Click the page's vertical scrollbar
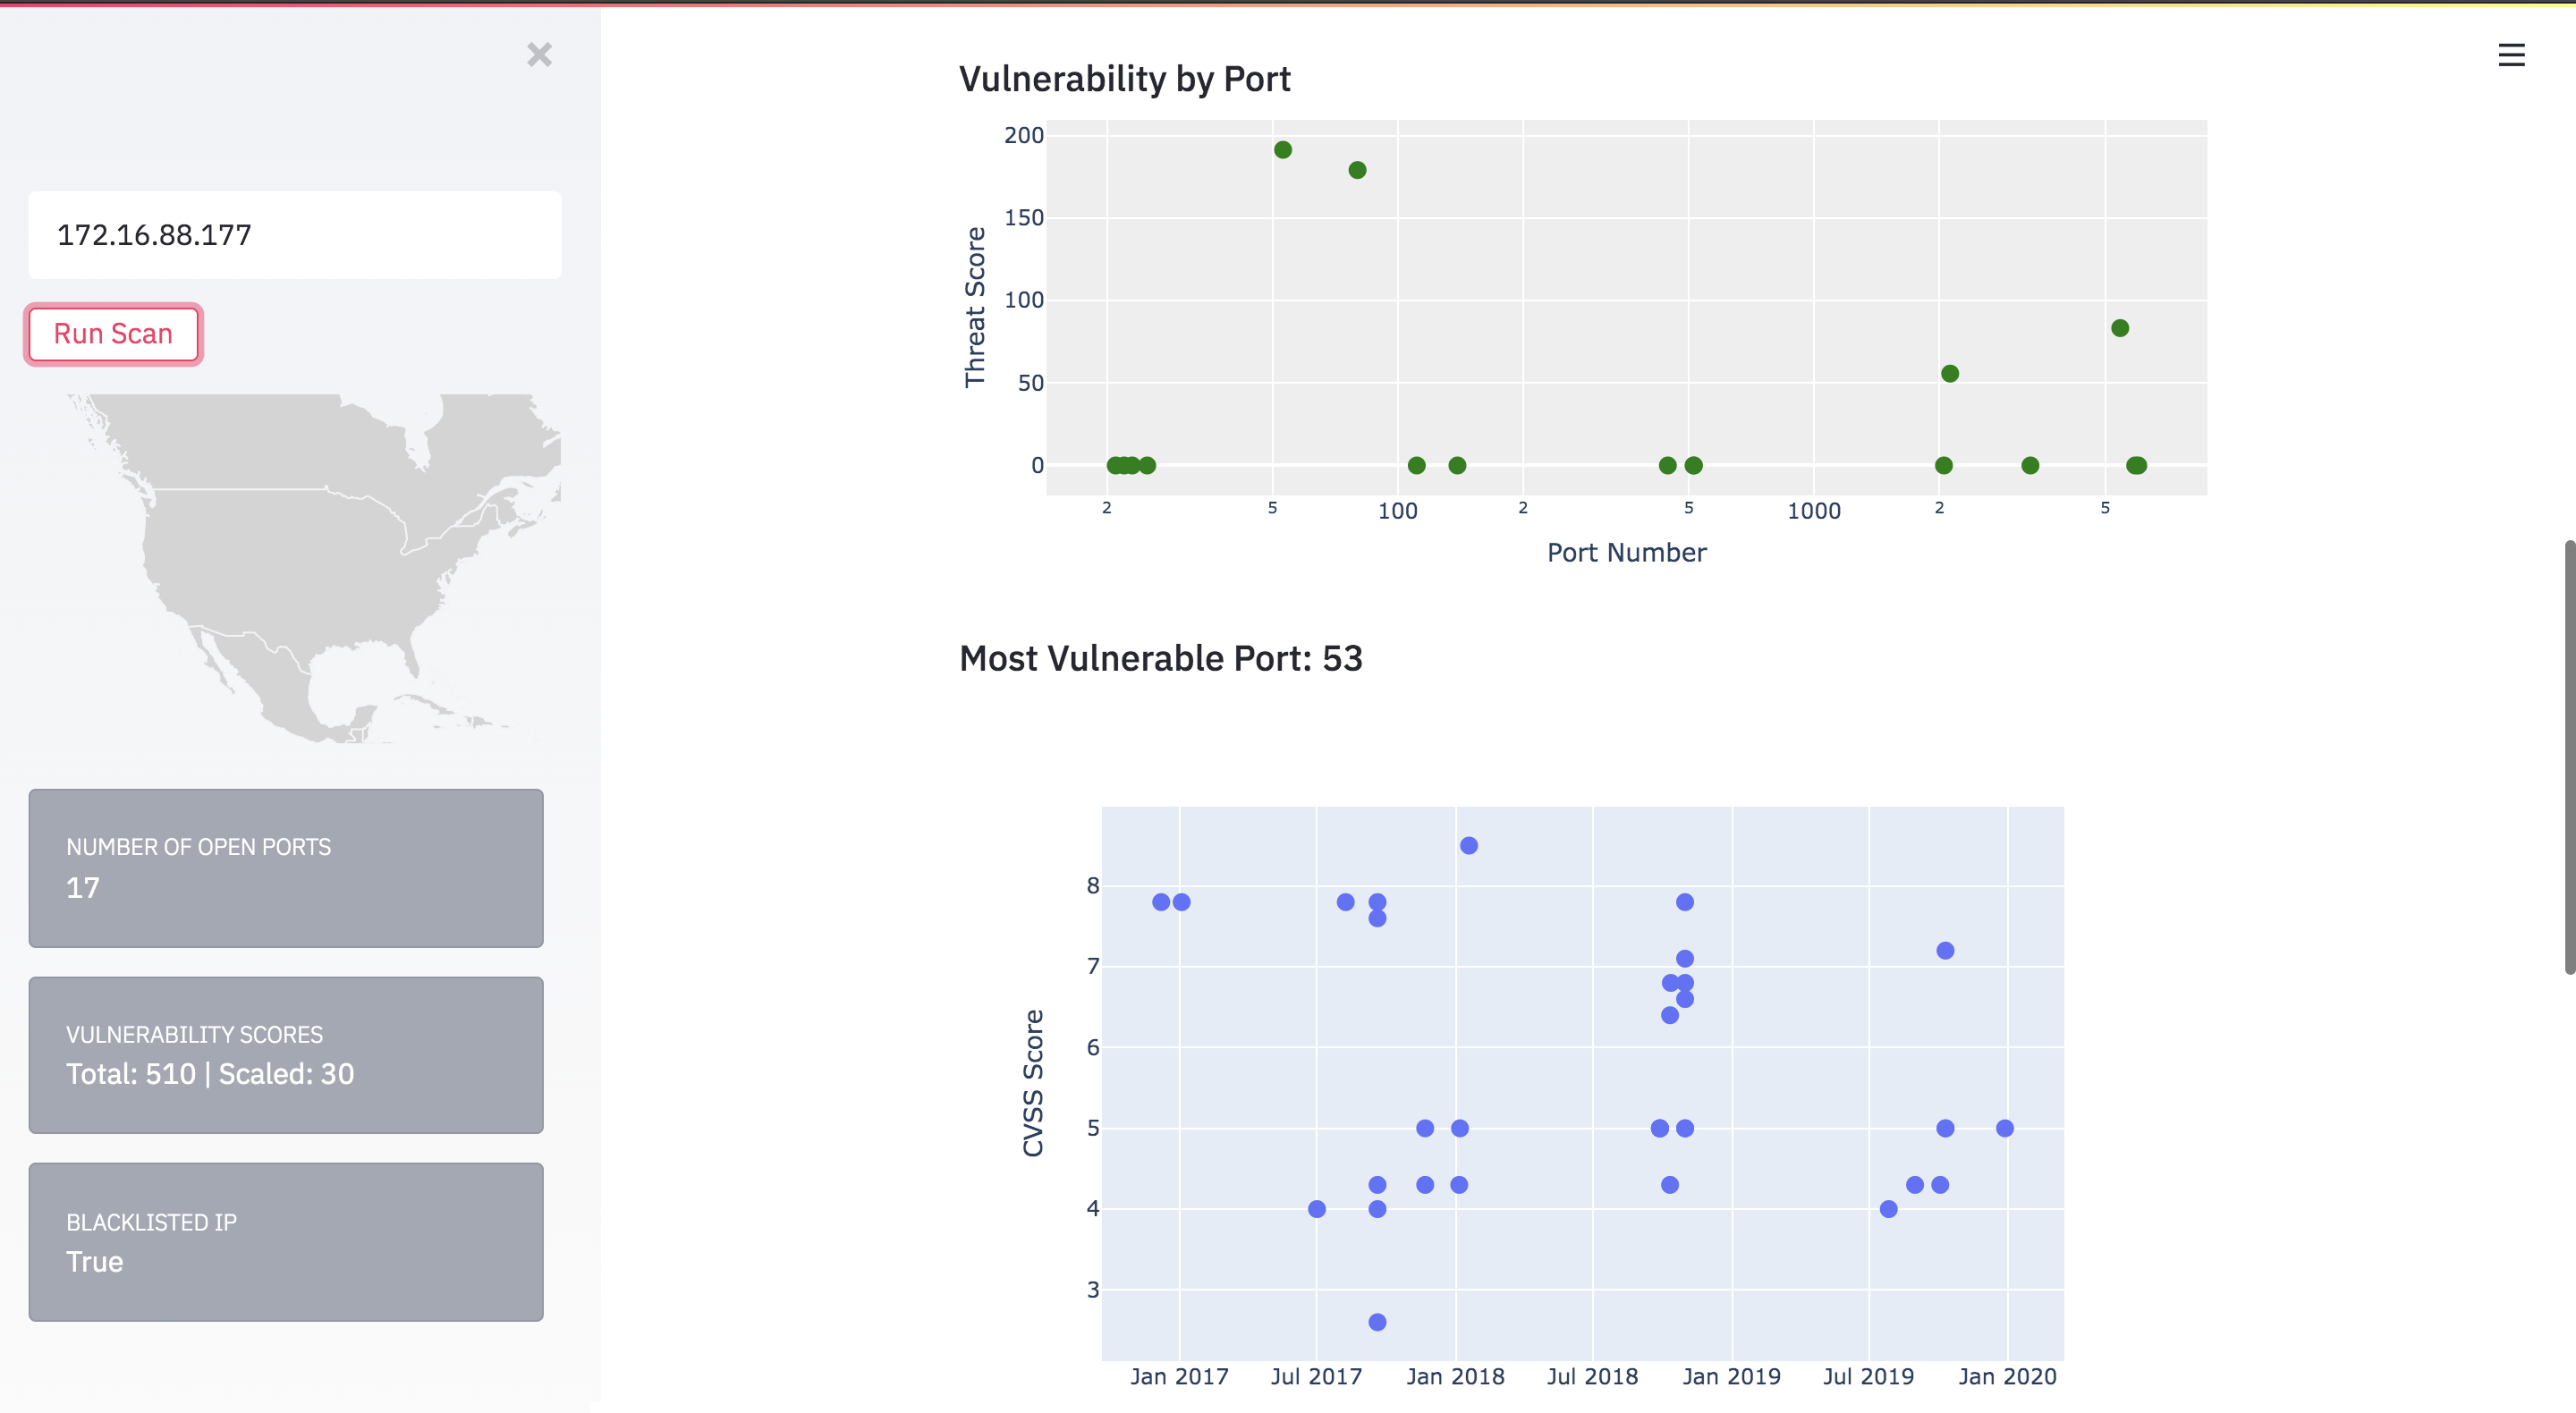Viewport: 2576px width, 1413px height. click(x=2570, y=757)
